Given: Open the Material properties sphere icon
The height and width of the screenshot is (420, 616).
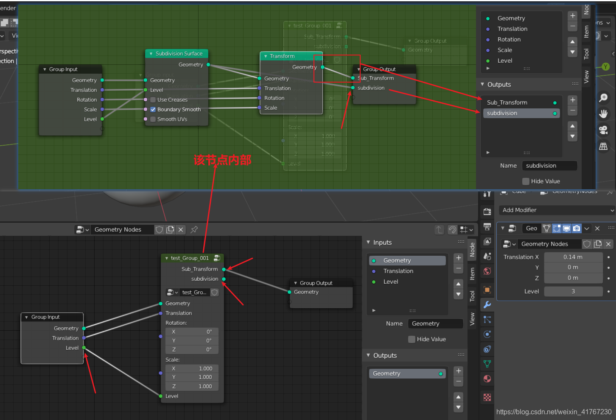Looking at the screenshot, I should (x=487, y=379).
